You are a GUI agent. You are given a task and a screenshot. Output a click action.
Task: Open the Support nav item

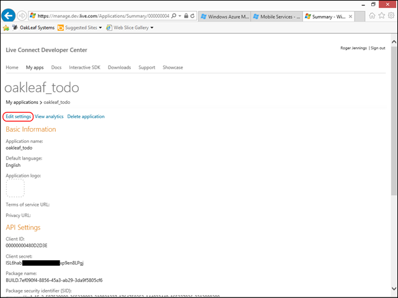[x=147, y=67]
